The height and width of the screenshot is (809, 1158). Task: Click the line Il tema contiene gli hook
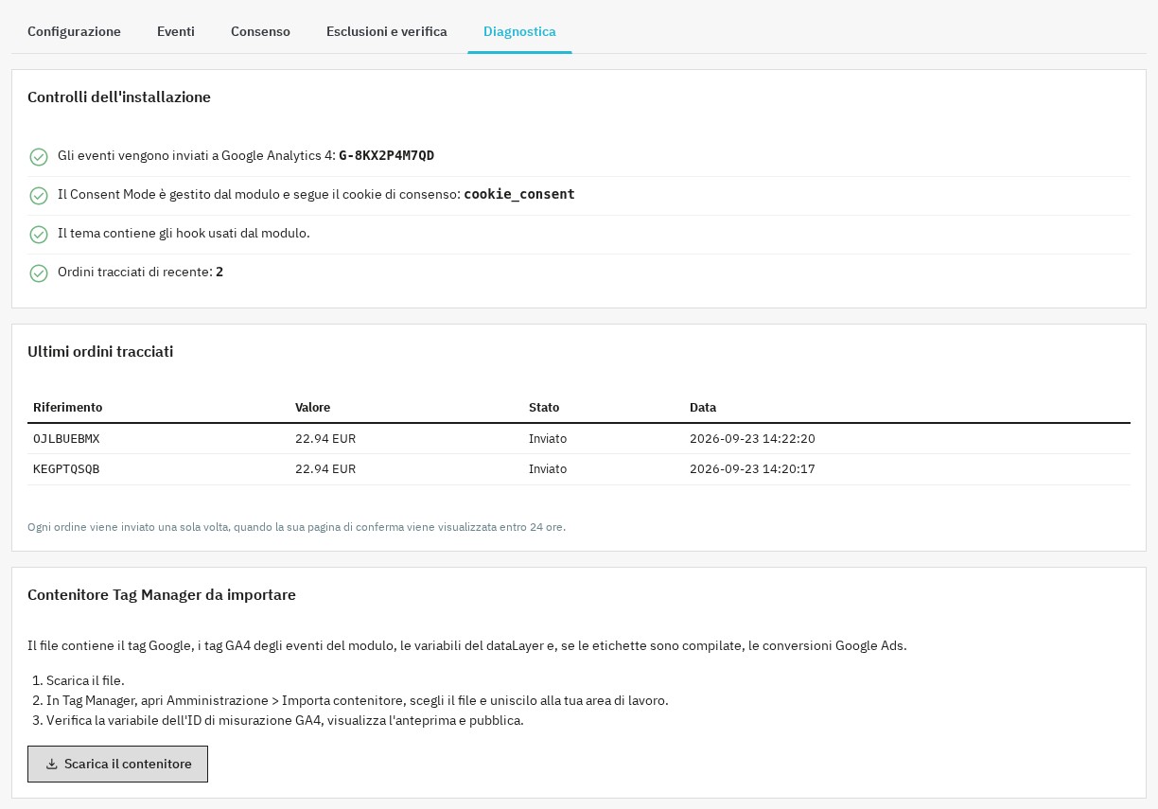pos(184,233)
